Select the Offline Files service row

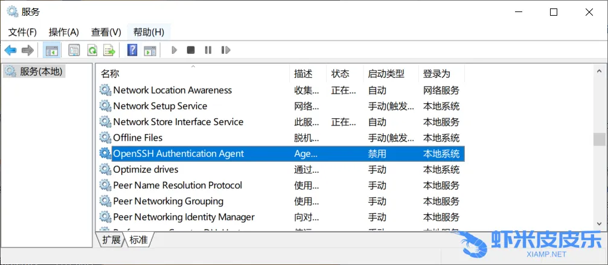coord(138,138)
